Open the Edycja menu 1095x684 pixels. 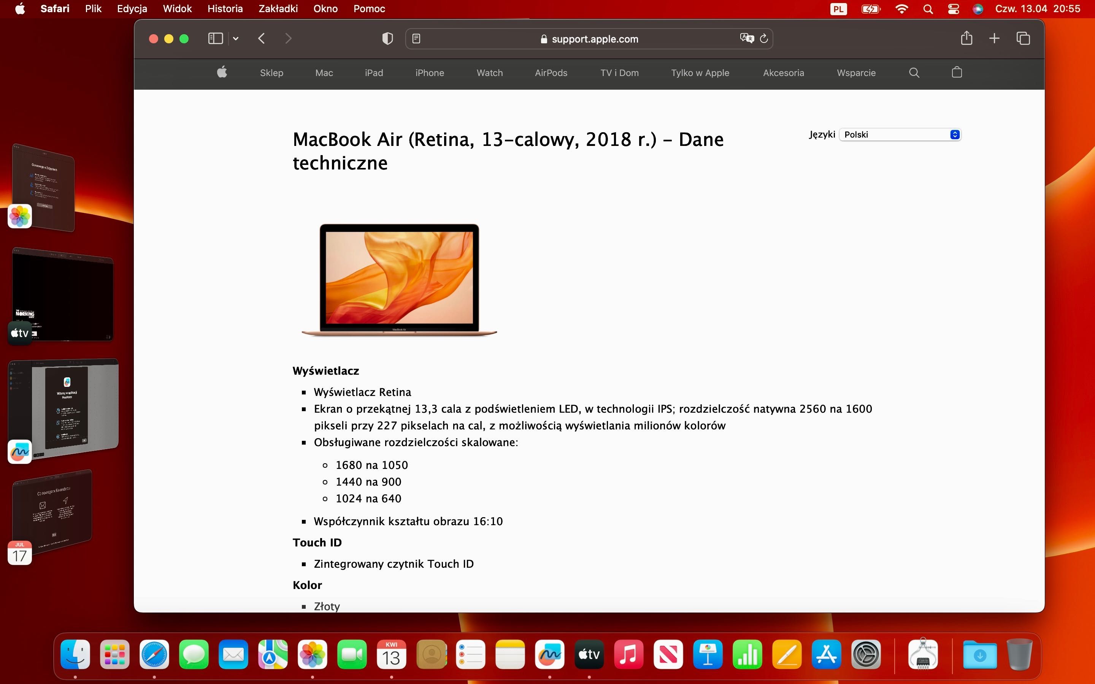point(132,9)
